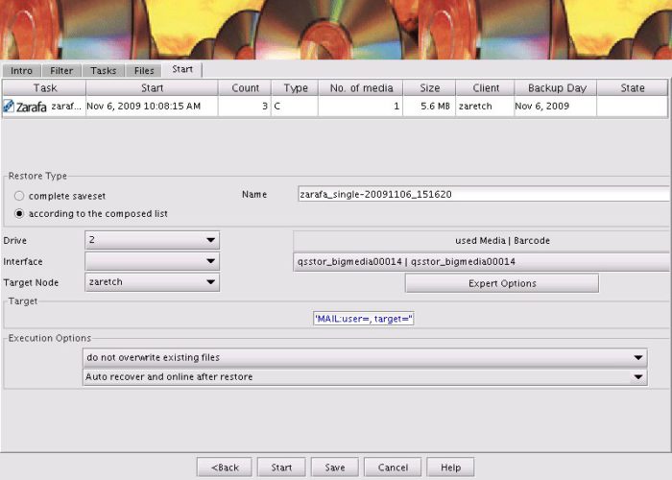
Task: Sort by the Start column header
Action: 152,88
